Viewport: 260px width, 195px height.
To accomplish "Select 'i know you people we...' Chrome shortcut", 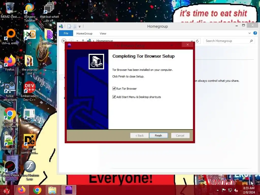I will (10, 118).
